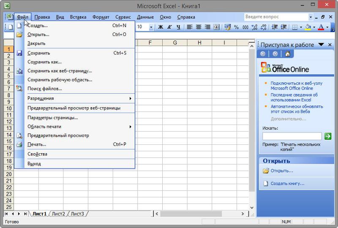Image resolution: width=338 pixels, height=228 pixels.
Task: Click the 'Введите вопрос' help box
Action: [x=276, y=17]
